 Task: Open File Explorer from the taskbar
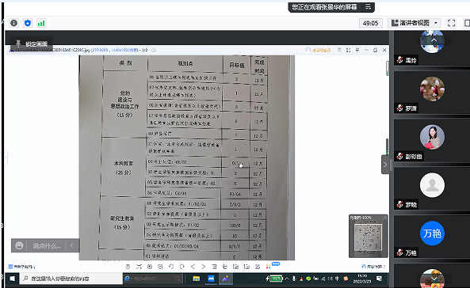(x=197, y=279)
